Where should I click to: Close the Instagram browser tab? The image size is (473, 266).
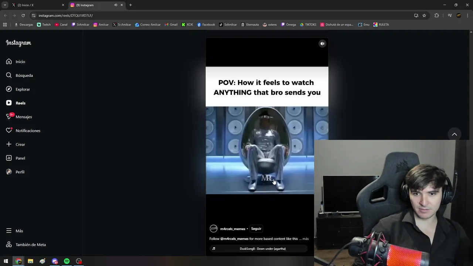click(x=122, y=5)
